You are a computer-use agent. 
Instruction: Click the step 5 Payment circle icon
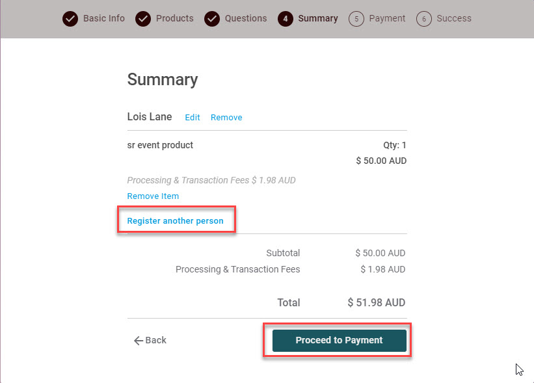[356, 19]
